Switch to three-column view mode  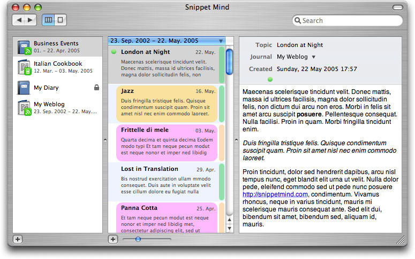click(48, 20)
